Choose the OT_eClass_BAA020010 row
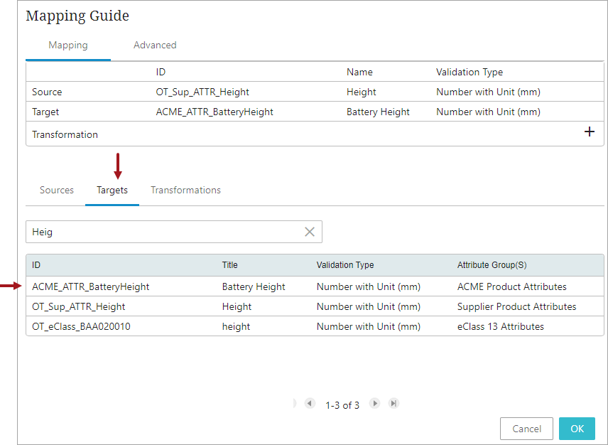The height and width of the screenshot is (445, 608). tap(81, 326)
